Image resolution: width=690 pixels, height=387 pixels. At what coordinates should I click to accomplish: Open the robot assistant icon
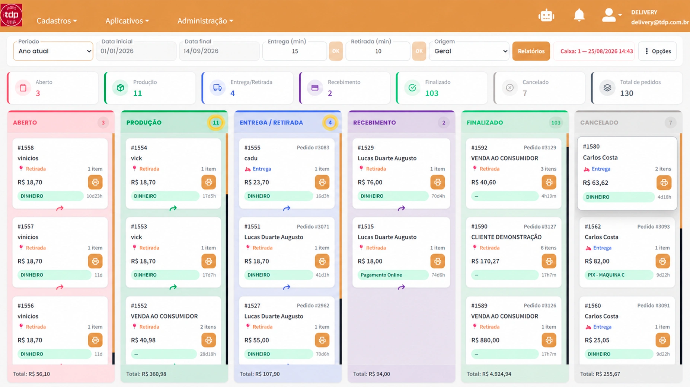(546, 16)
